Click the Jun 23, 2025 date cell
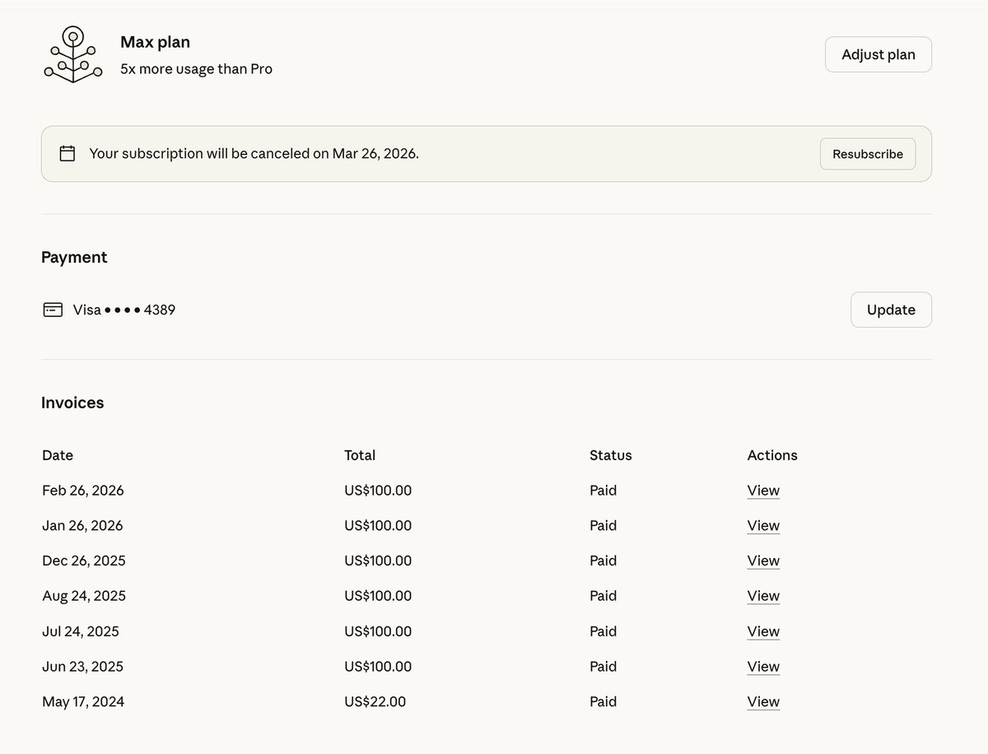 pyautogui.click(x=82, y=667)
